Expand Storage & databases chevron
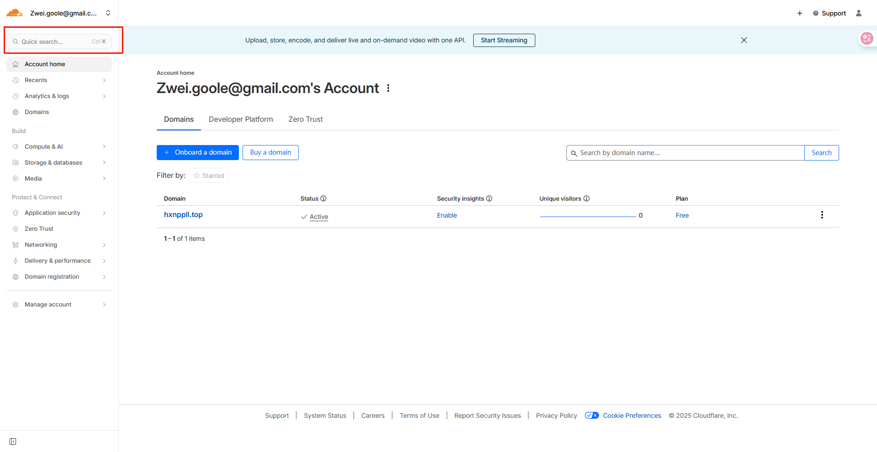The width and height of the screenshot is (877, 452). point(105,162)
